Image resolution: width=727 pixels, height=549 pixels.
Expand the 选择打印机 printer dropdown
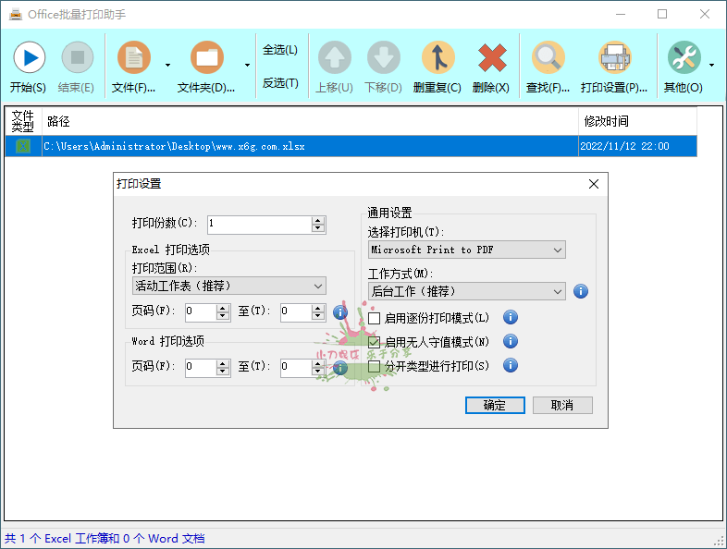coord(467,250)
